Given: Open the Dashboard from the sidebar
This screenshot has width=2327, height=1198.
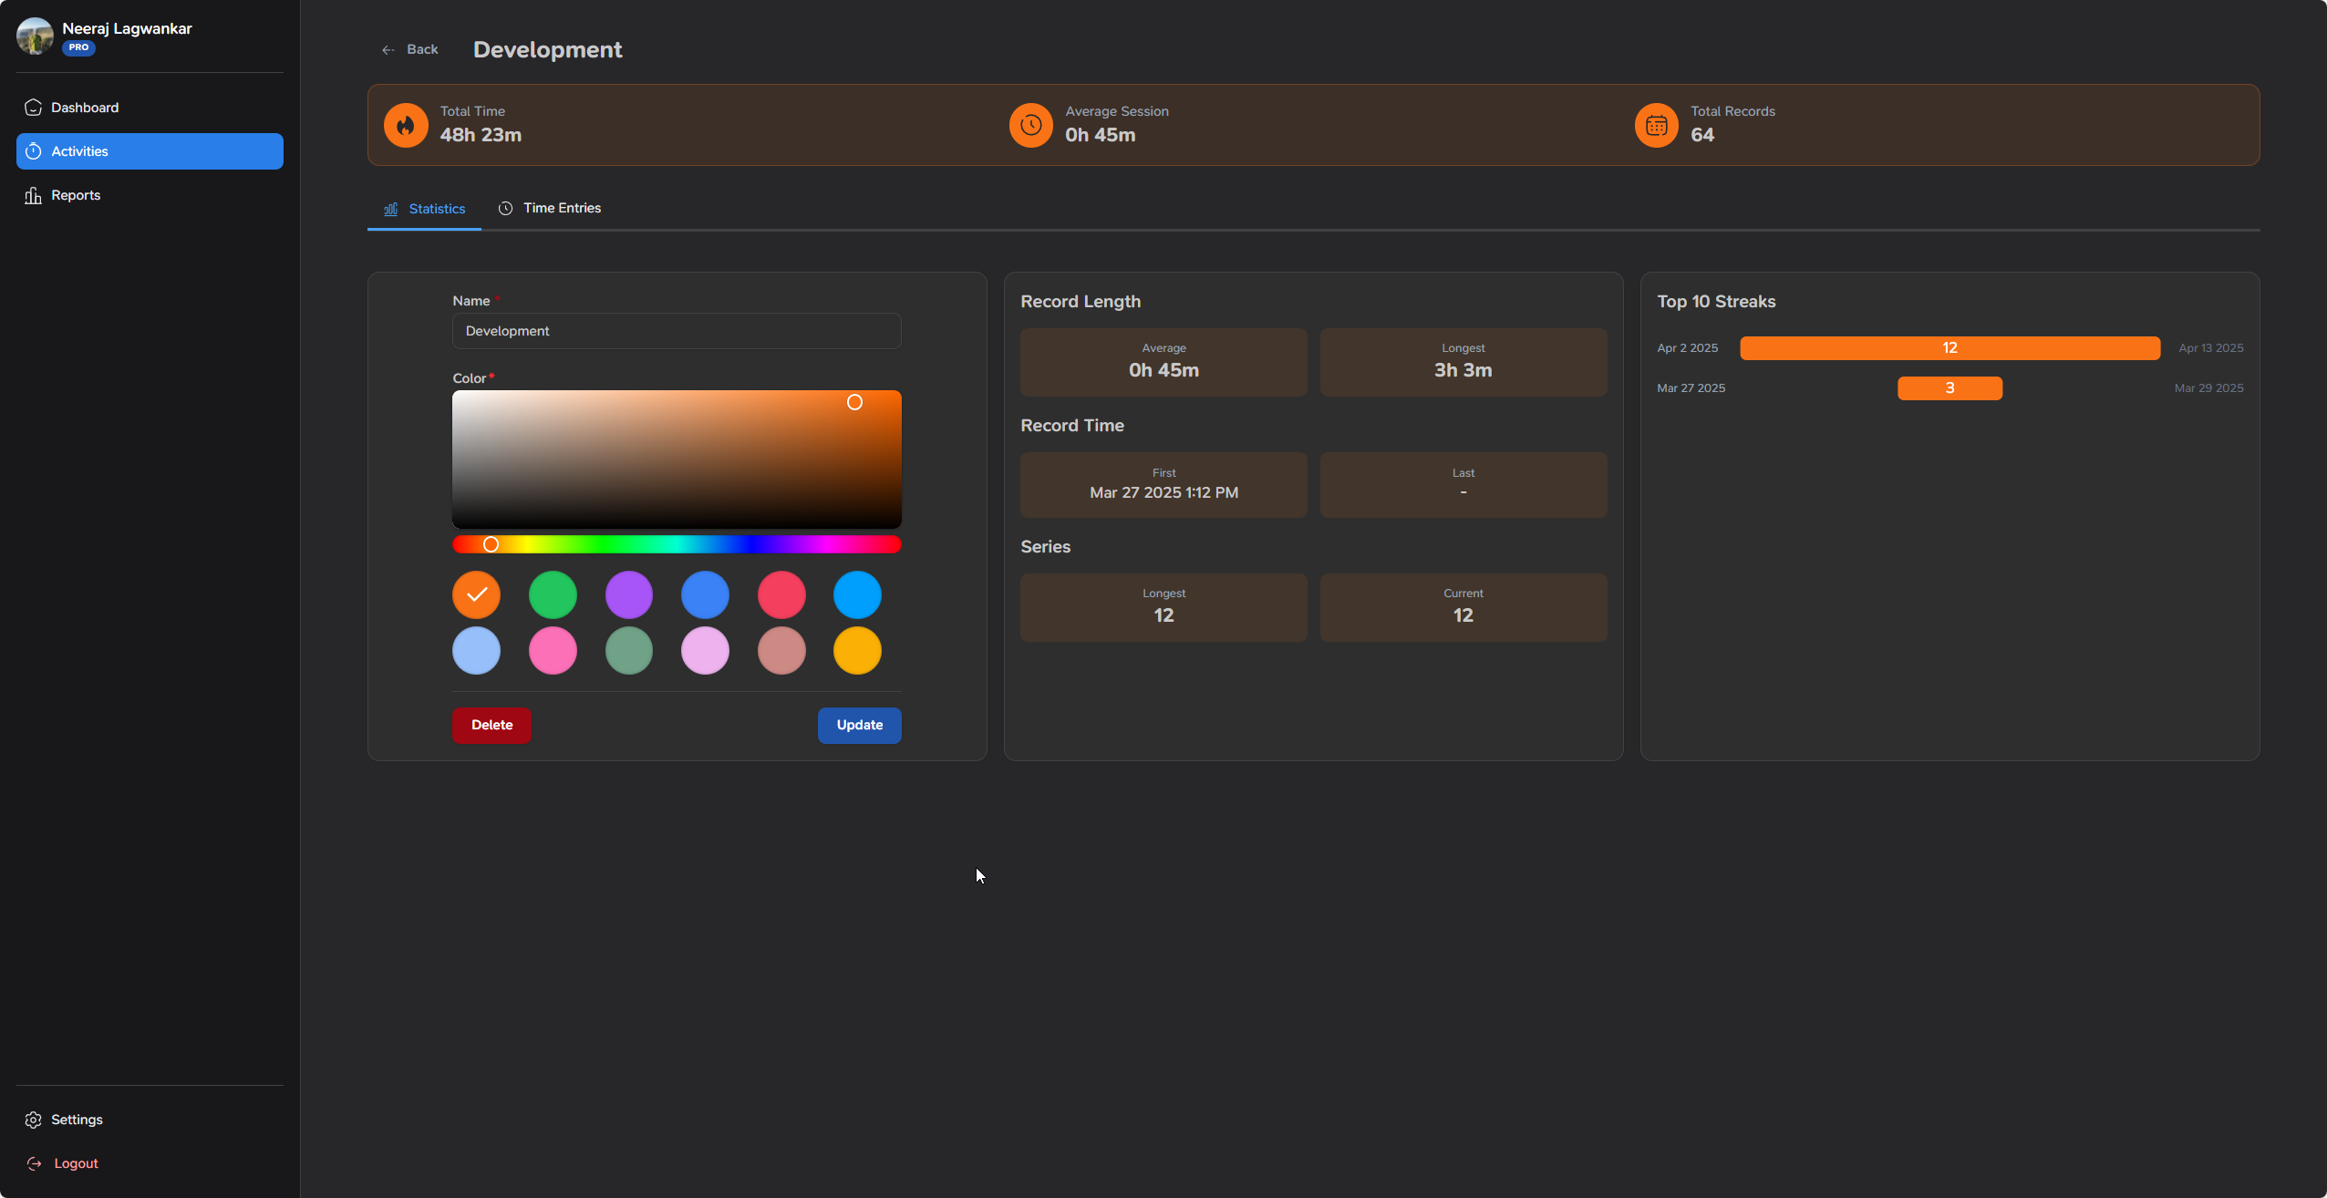Looking at the screenshot, I should [85, 107].
